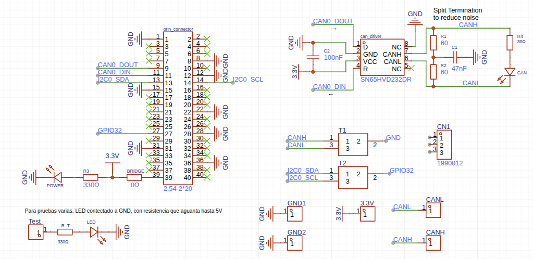The image size is (533, 259).
Task: Select the CANL test point pad
Action: [433, 210]
